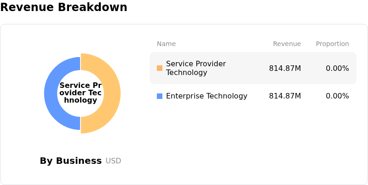The width and height of the screenshot is (368, 185).
Task: Click the blue legend square for Enterprise Technology
Action: 160,96
